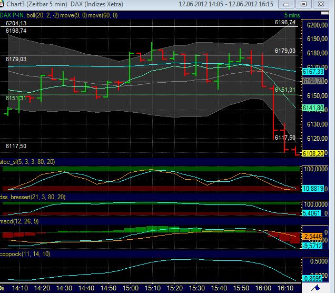Image resolution: width=335 pixels, height=293 pixels.
Task: Select the macd(12, 26, 9) panel label
Action: (19, 221)
